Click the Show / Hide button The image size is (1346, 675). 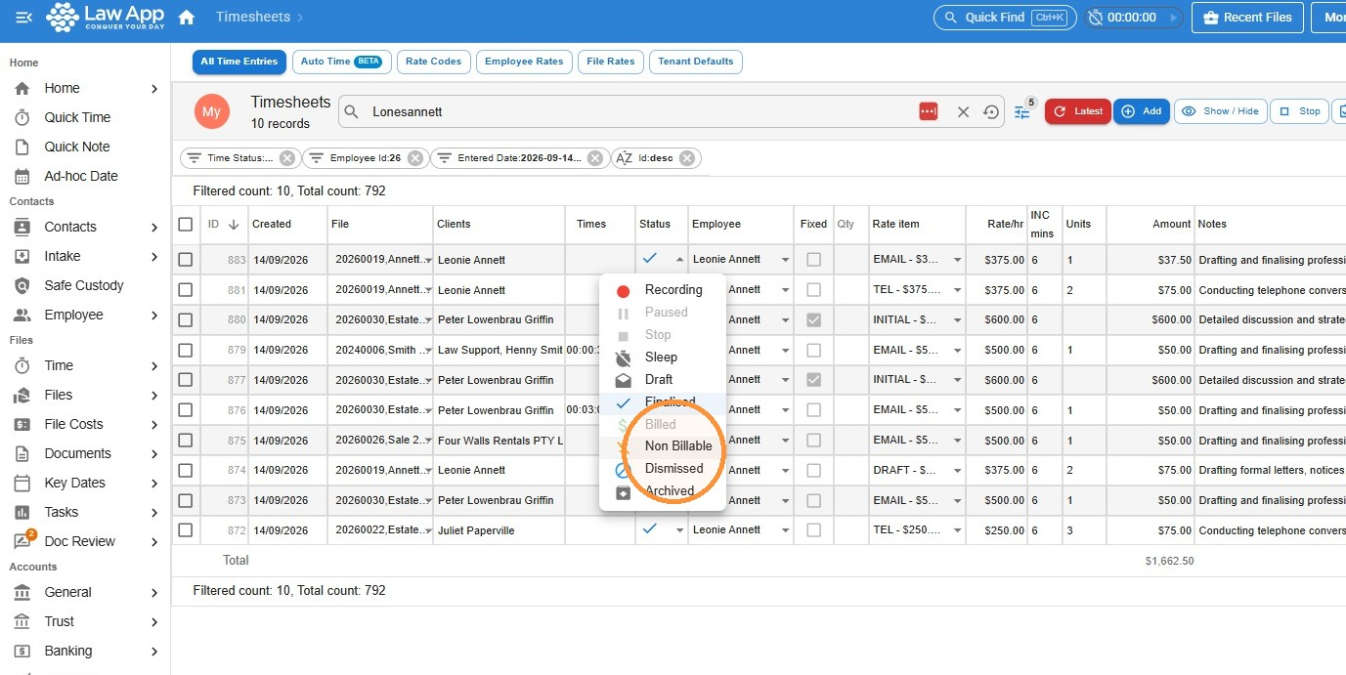coord(1220,111)
